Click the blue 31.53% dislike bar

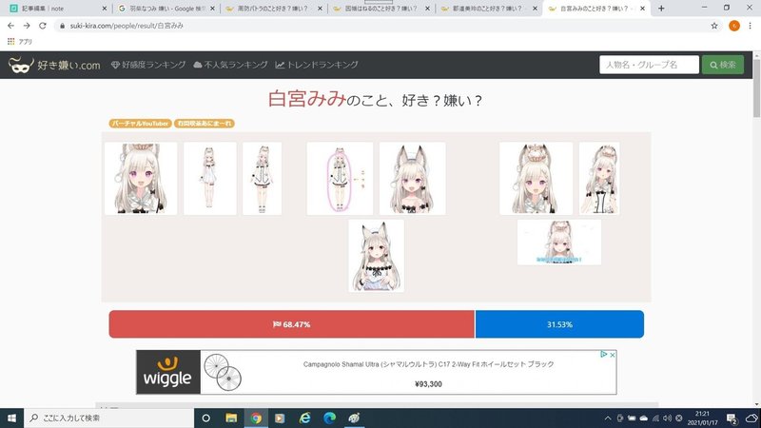click(x=559, y=324)
